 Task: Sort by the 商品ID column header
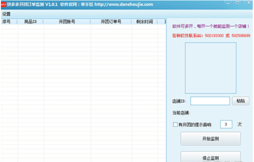click(30, 21)
